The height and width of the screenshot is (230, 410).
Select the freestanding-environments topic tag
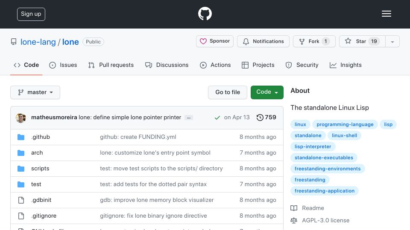click(328, 169)
